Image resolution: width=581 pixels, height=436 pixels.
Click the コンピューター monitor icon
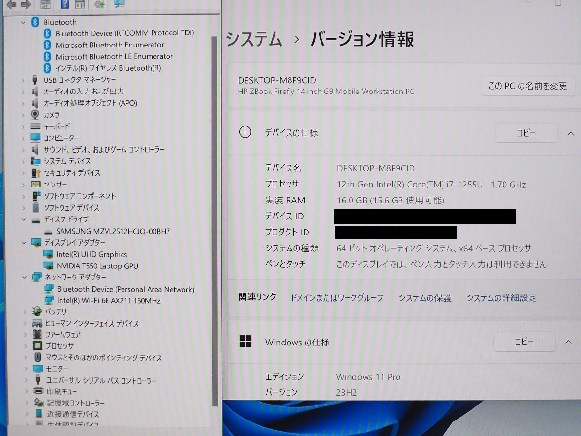35,138
